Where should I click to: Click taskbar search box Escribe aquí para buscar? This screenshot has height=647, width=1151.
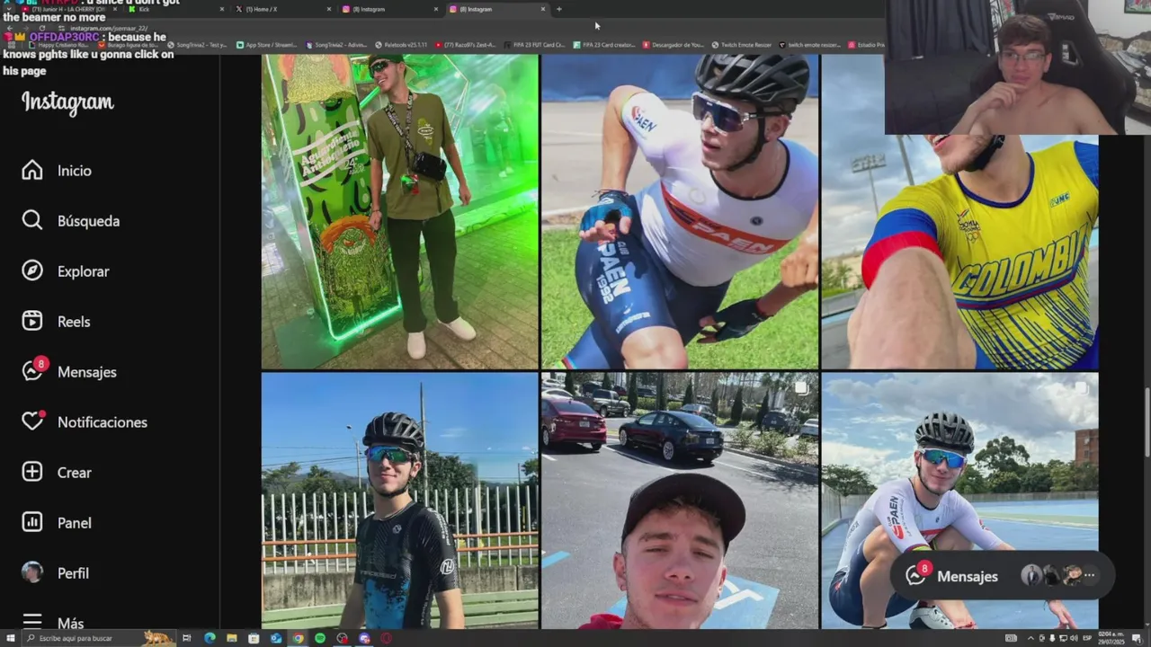[99, 638]
